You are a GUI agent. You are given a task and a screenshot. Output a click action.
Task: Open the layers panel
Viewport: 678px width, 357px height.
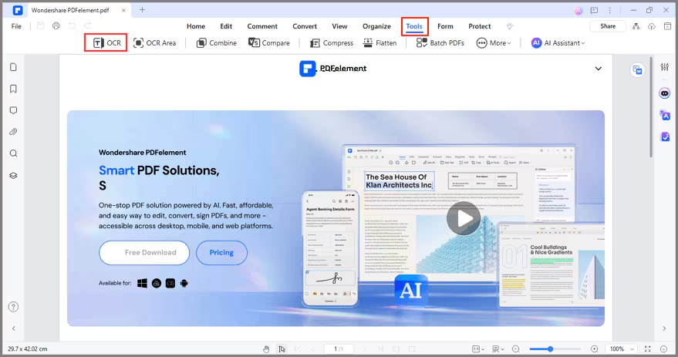tap(13, 176)
